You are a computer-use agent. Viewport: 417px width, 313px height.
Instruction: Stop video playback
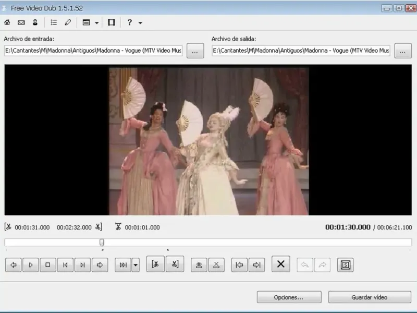point(47,265)
